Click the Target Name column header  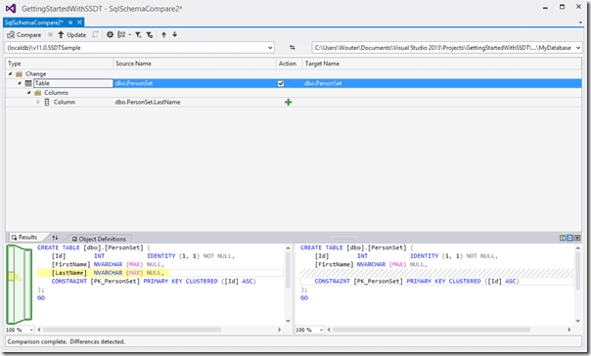click(x=441, y=64)
